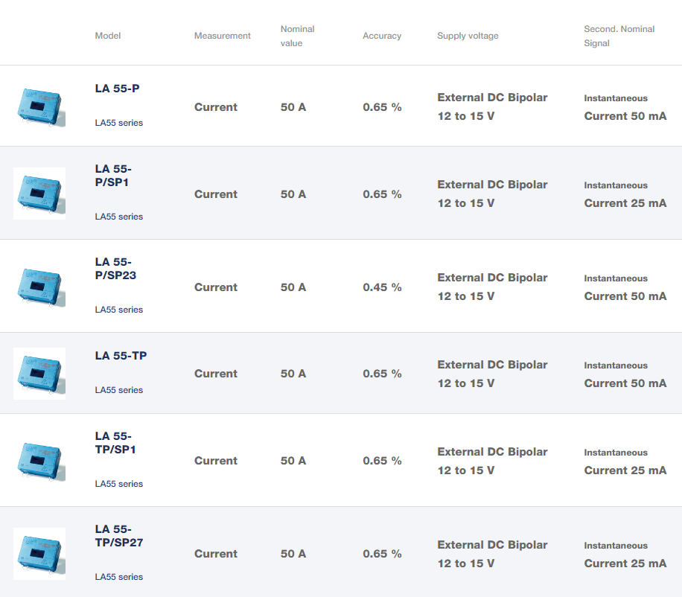The image size is (682, 597).
Task: Sort by Nominal value column header
Action: [x=297, y=36]
